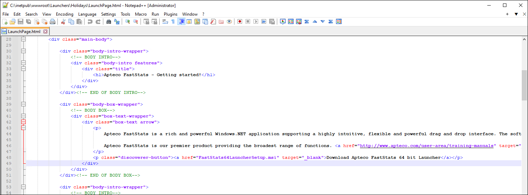Image resolution: width=528 pixels, height=195 pixels.
Task: Collapse the title div fold at line 33
Action: pyautogui.click(x=24, y=69)
